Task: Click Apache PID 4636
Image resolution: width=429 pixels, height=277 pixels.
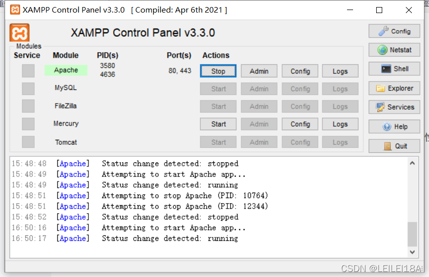Action: click(108, 74)
